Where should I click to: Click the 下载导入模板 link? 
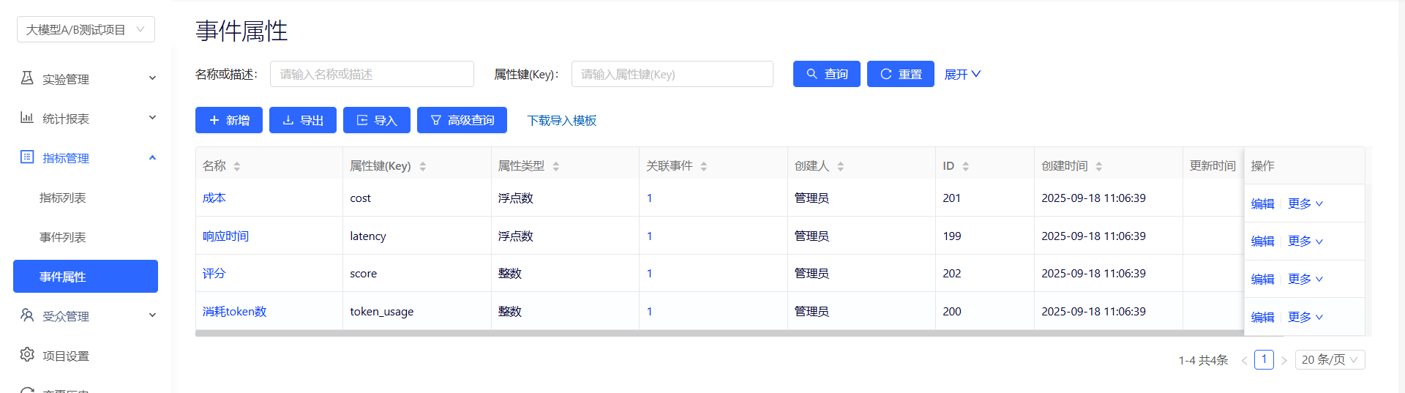click(x=561, y=121)
